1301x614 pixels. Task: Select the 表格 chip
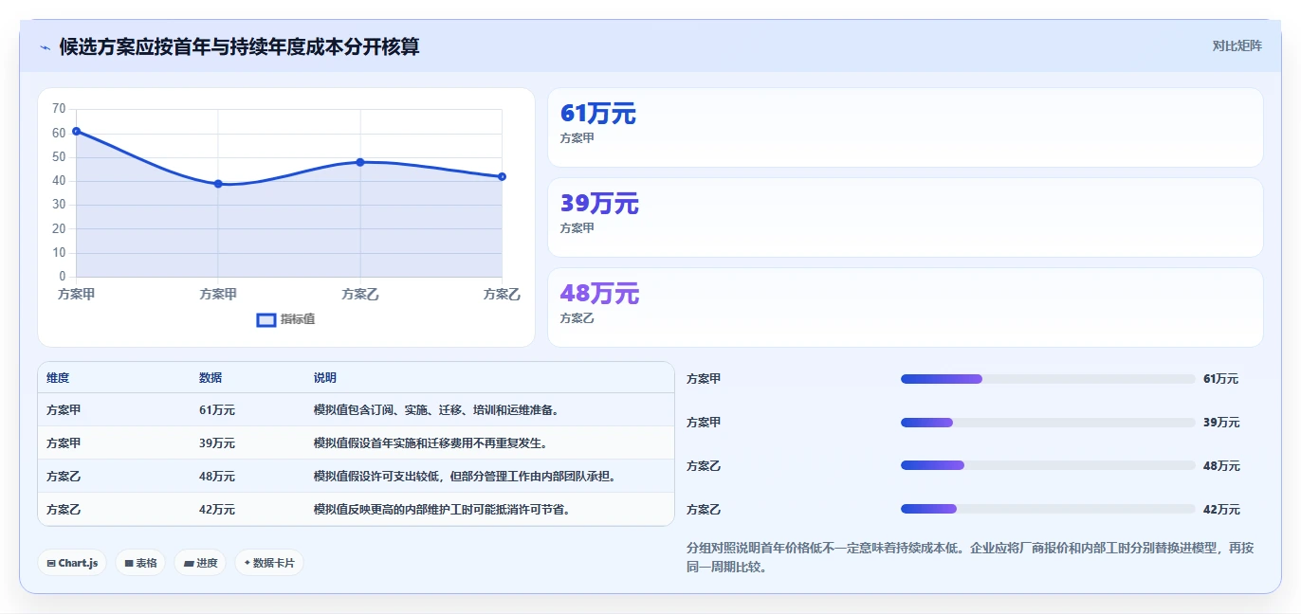click(x=140, y=563)
